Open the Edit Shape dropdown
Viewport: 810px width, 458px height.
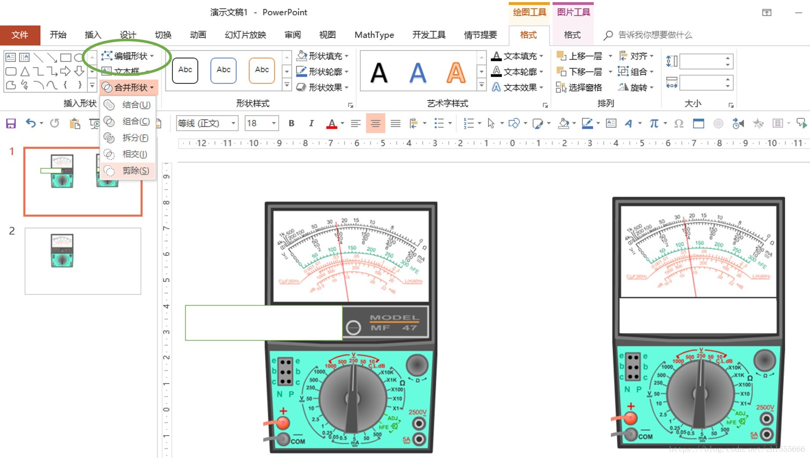click(128, 56)
